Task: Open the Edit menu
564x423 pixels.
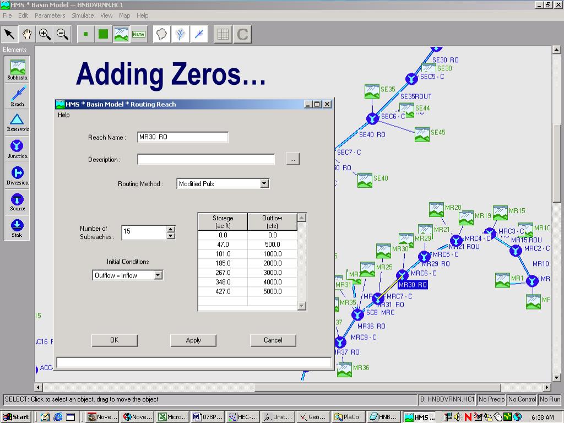Action: click(23, 15)
